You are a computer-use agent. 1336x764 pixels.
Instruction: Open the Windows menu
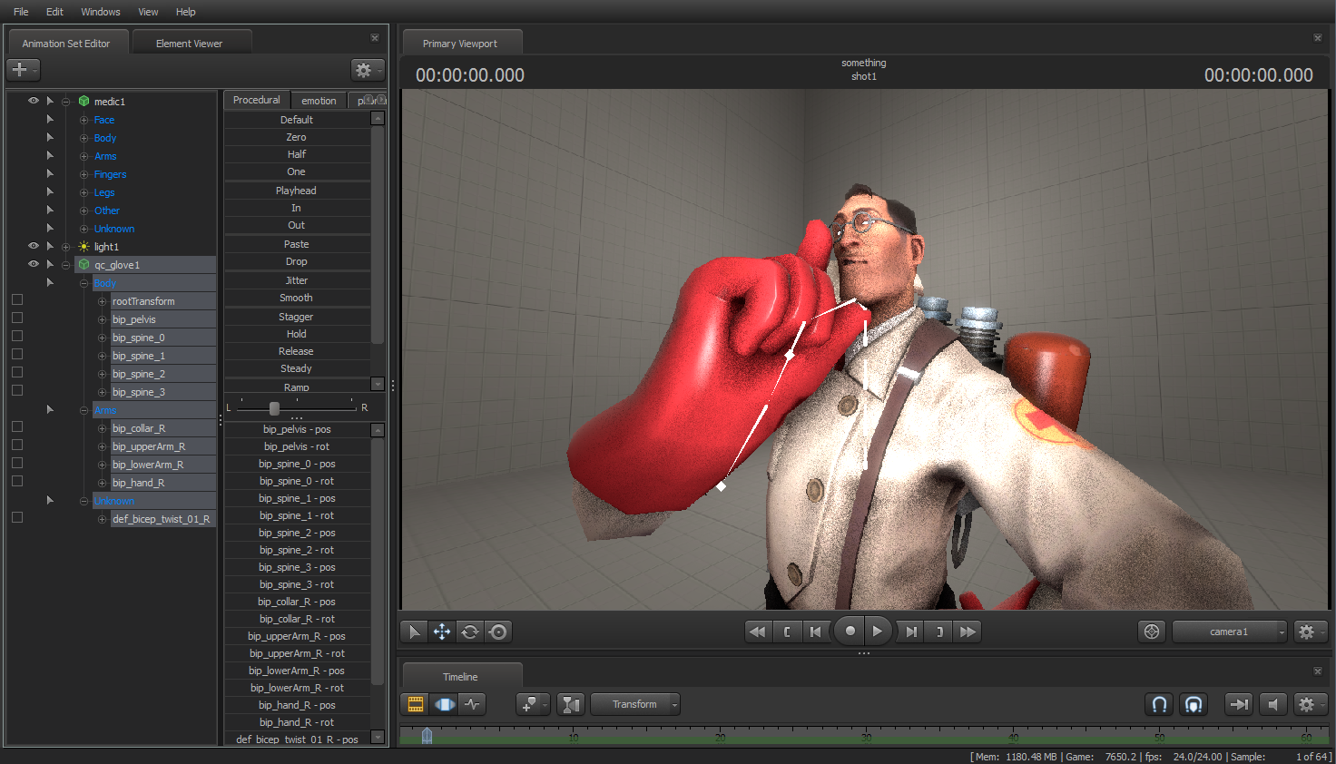[100, 12]
